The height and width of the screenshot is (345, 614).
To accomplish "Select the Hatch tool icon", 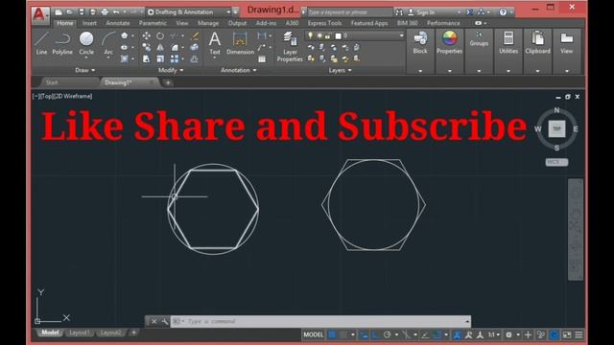I will 125,59.
